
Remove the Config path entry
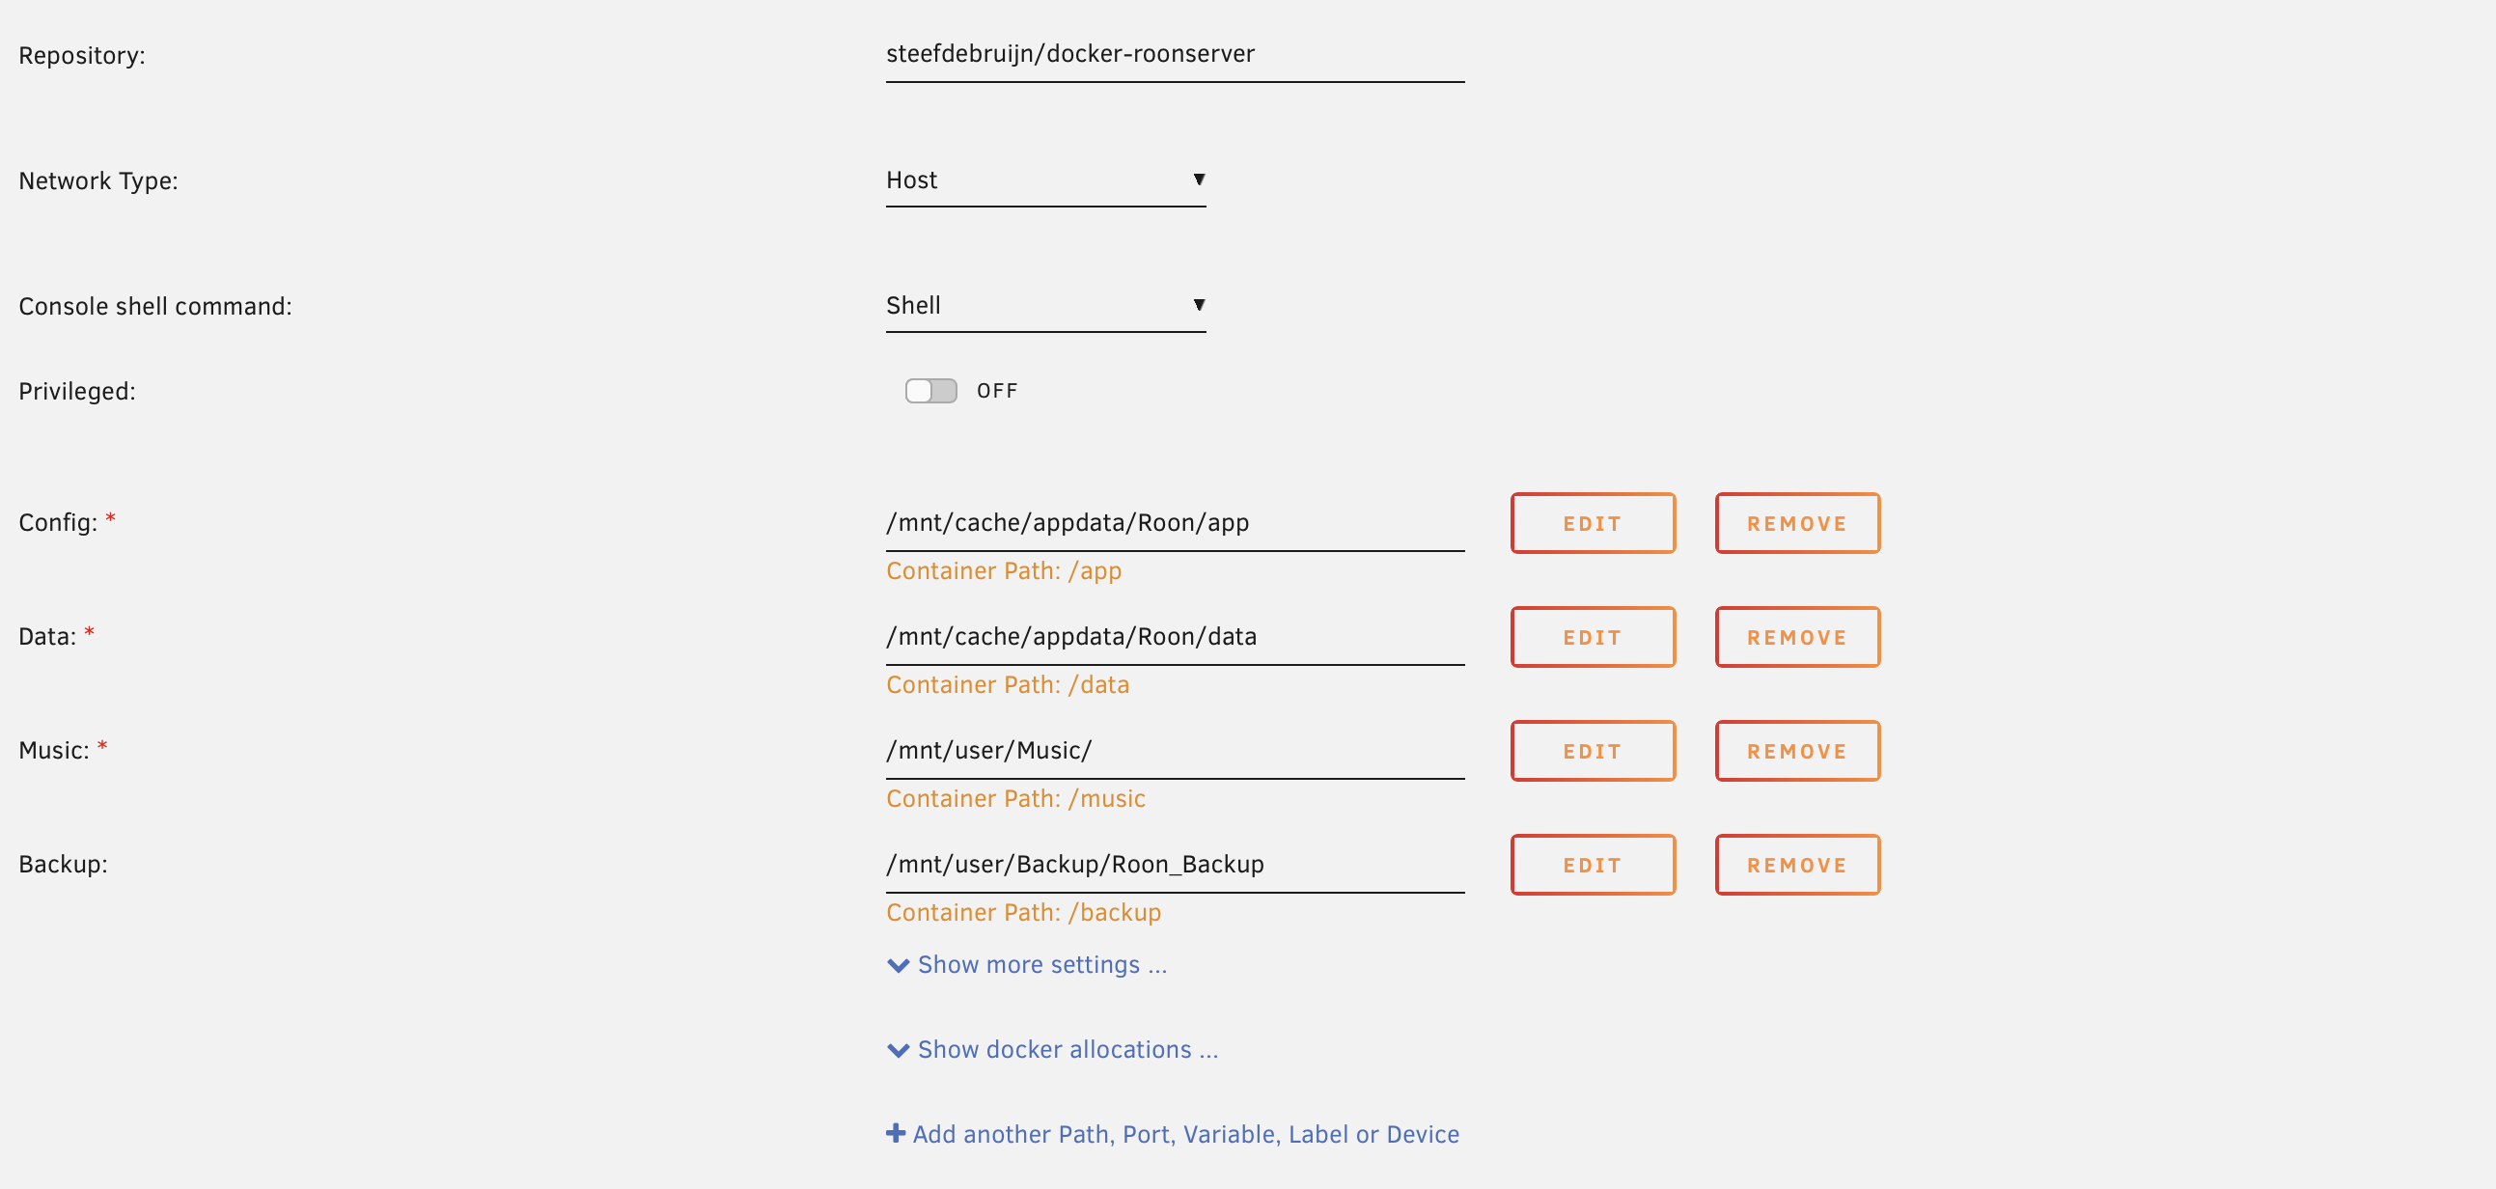pyautogui.click(x=1797, y=523)
